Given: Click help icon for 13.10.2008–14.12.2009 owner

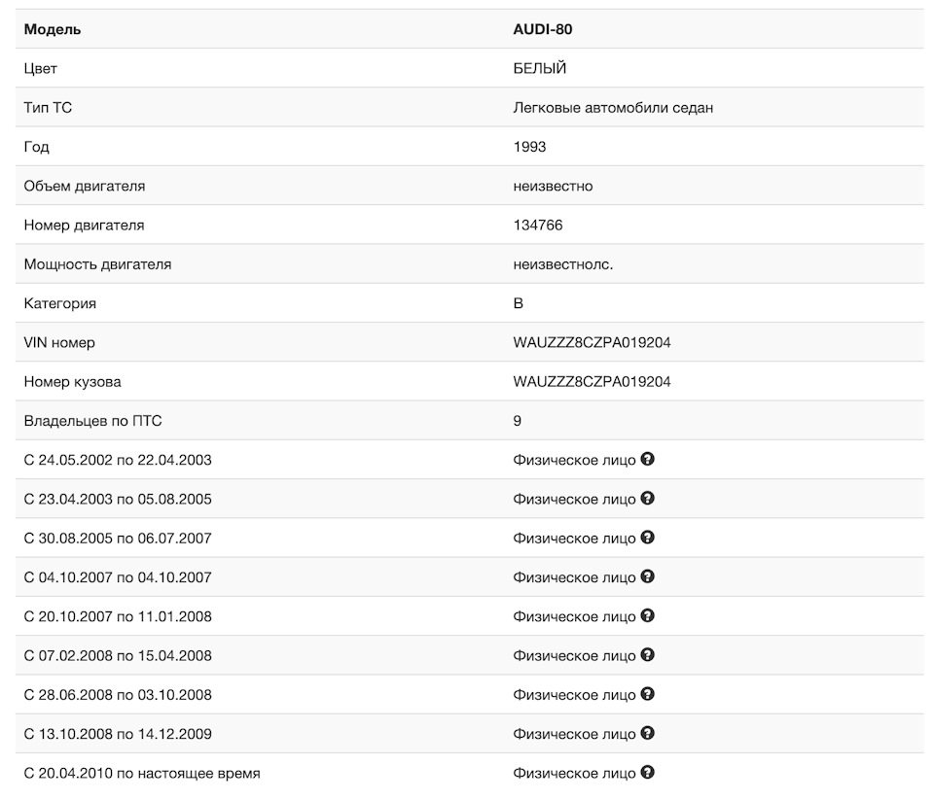Looking at the screenshot, I should [648, 733].
